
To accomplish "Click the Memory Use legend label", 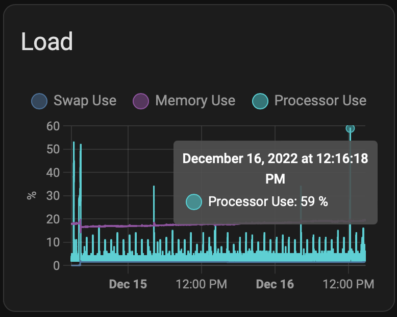I will point(195,101).
